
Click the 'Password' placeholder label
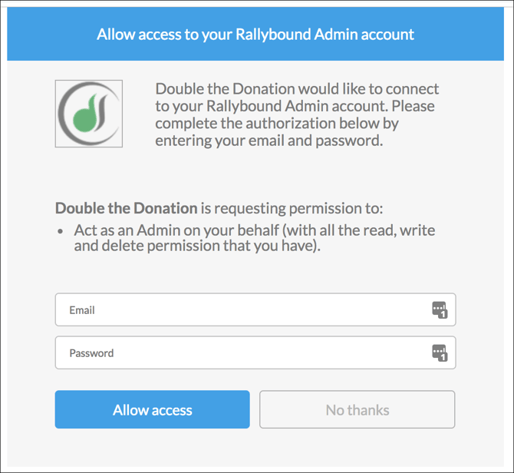(91, 353)
